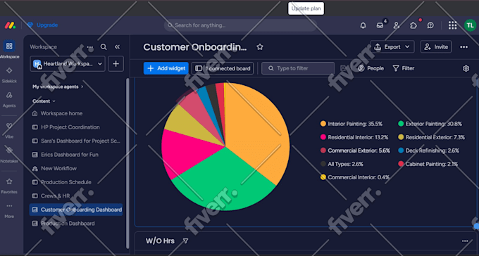Screen dimensions: 479x256
Task: Open dashboard settings gear icon
Action: (x=466, y=68)
